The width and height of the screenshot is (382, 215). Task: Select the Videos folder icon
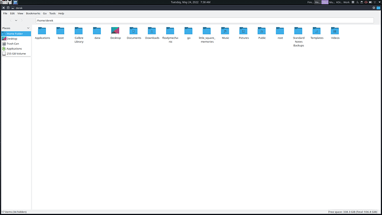click(335, 31)
